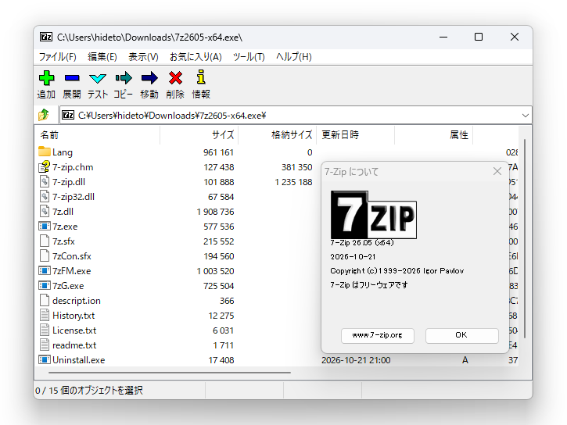The width and height of the screenshot is (567, 425).
Task: Sort by 名前 column header
Action: 98,135
